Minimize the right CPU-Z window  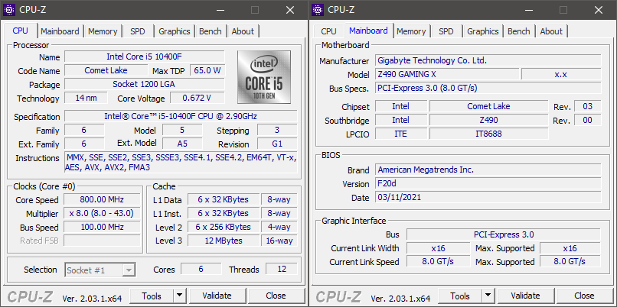[528, 10]
